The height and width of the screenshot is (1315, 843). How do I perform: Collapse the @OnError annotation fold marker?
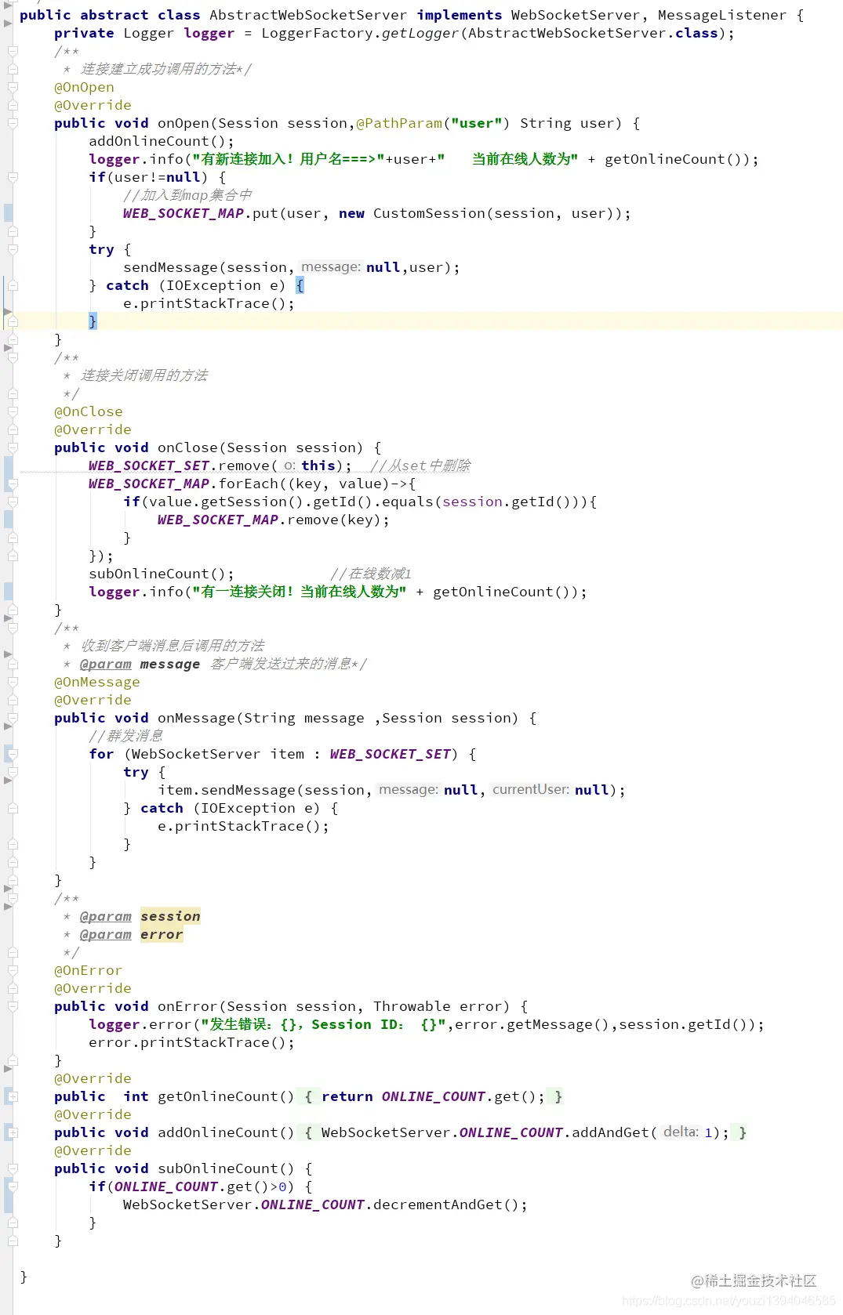13,970
